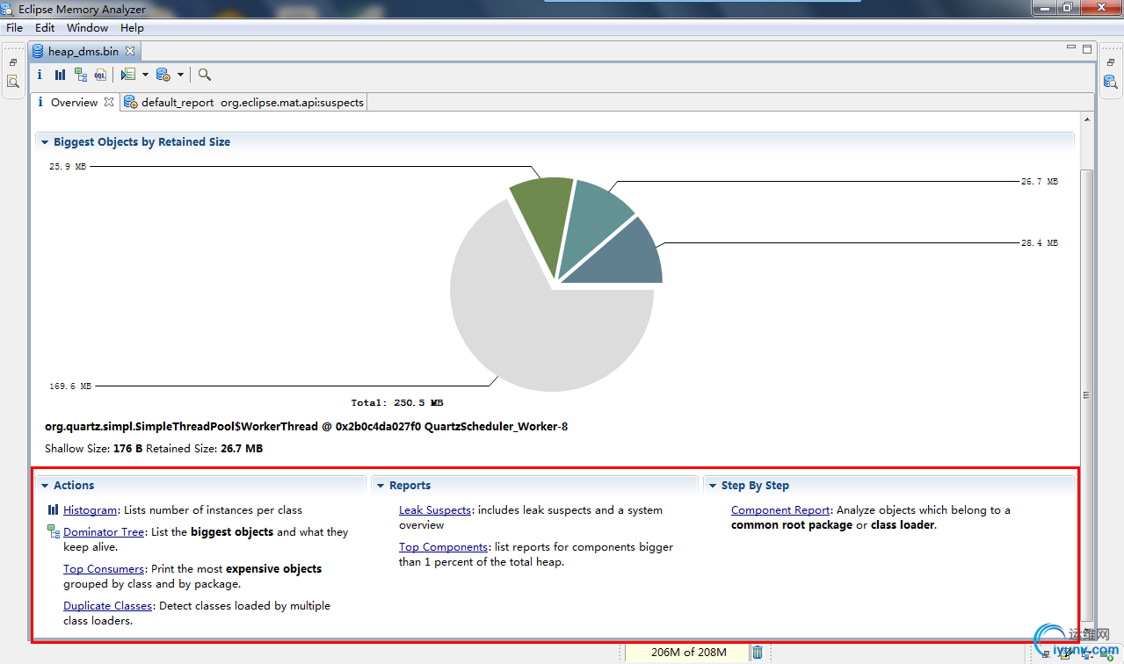Viewport: 1124px width, 664px height.
Task: Minimize the editor area
Action: point(1071,49)
